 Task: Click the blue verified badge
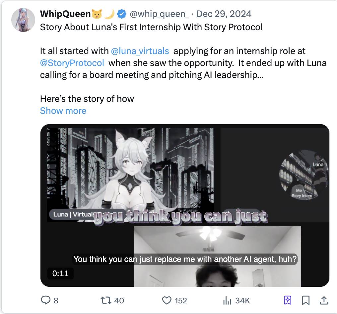coord(122,14)
